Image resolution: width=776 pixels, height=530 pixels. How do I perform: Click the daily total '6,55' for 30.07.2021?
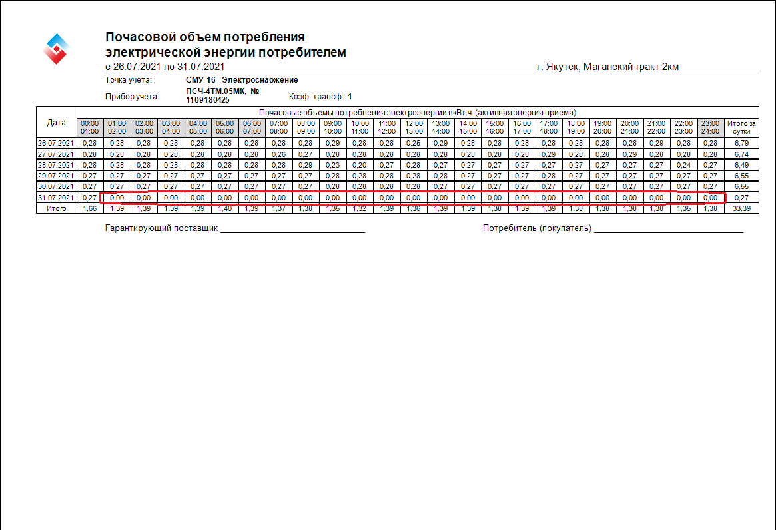[741, 187]
